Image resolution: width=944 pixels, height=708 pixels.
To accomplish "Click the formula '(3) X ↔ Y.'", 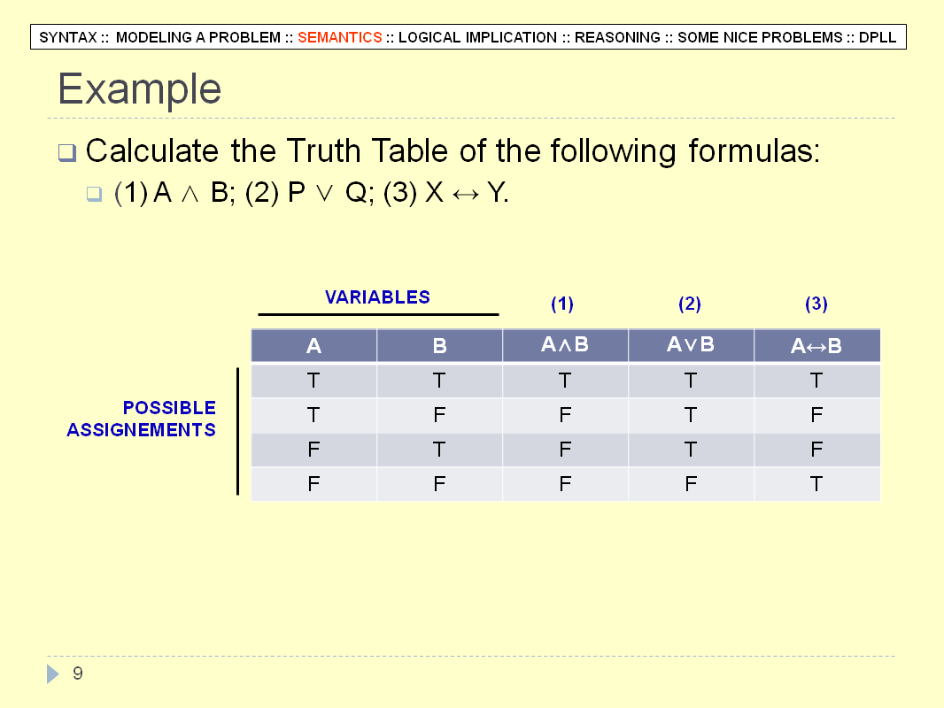I will (x=445, y=193).
